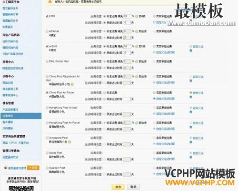Open the product SPU platform sidebar link
The width and height of the screenshot is (238, 191).
coord(16,143)
